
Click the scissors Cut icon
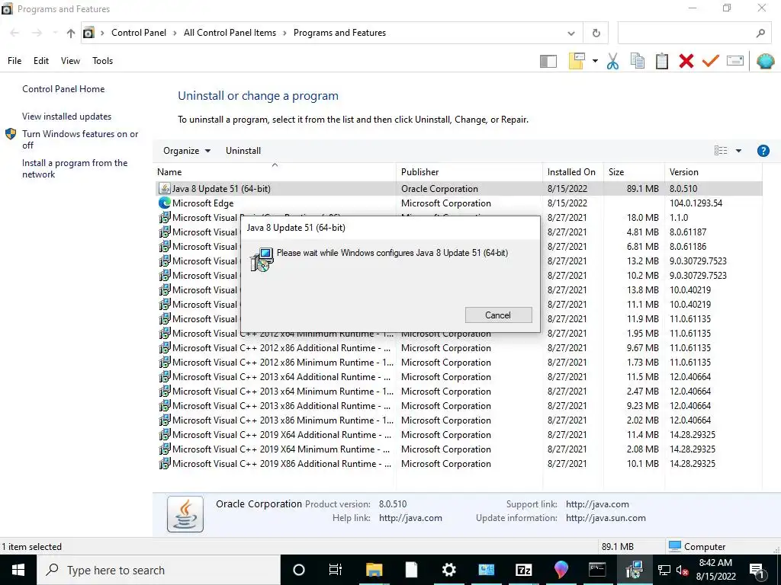click(612, 61)
